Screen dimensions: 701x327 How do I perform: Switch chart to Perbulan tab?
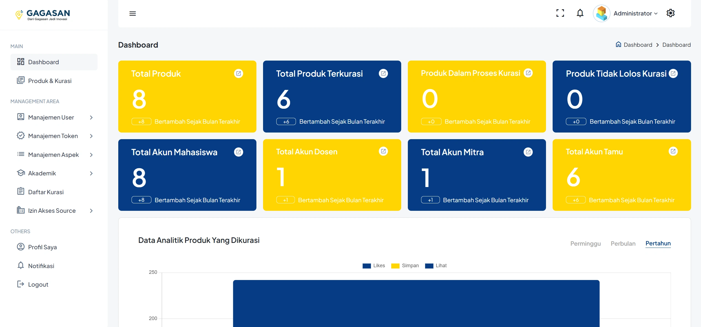tap(623, 243)
